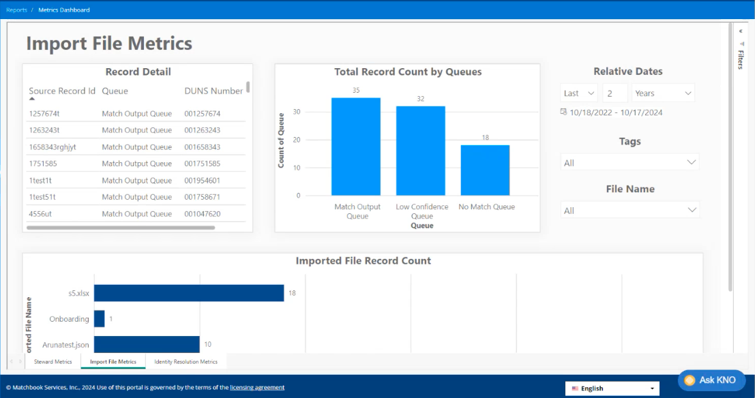Click the date range "10/18/2022 - 10/17/2024"
The width and height of the screenshot is (755, 398).
tap(616, 112)
